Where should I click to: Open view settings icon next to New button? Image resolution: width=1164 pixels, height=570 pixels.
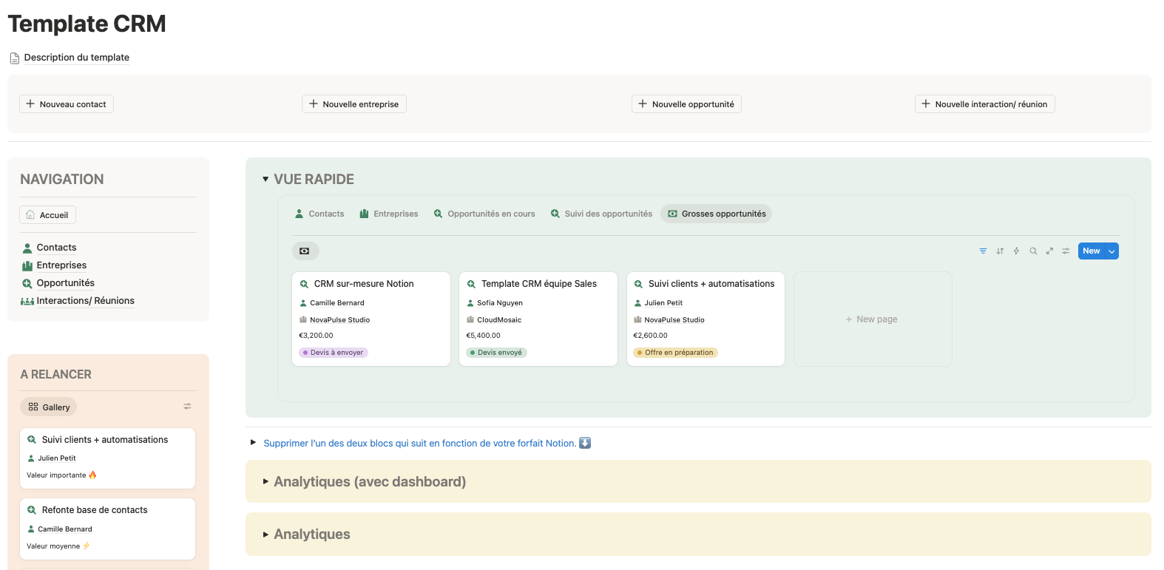coord(1066,251)
